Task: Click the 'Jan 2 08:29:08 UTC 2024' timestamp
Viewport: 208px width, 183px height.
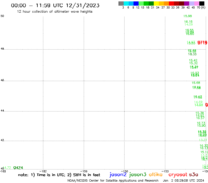Action: 184,181
